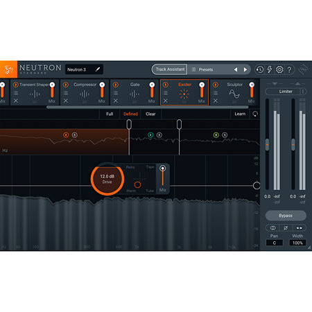Go to the next preset arrow
Viewport: 312px width, 312px height.
(245, 69)
